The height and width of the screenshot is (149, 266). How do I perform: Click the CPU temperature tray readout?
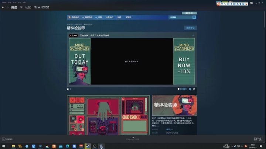(x=226, y=146)
